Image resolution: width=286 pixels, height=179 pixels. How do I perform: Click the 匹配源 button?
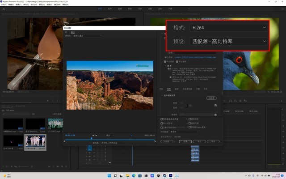(x=211, y=98)
